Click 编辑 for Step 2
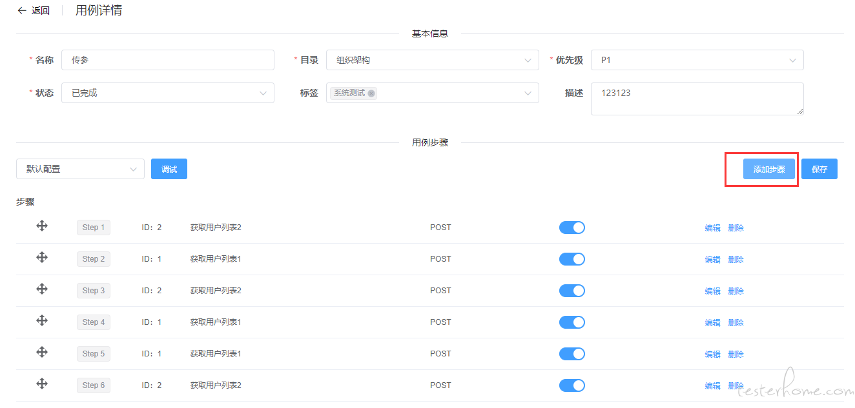This screenshot has height=408, width=855. pyautogui.click(x=712, y=259)
